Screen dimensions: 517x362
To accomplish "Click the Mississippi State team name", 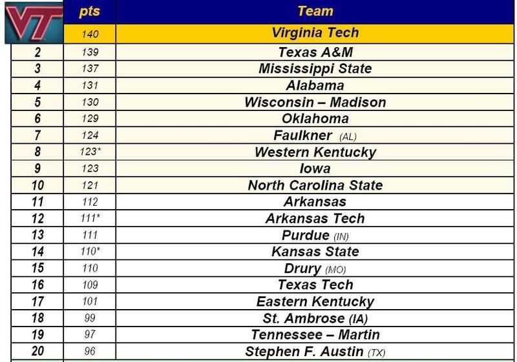I will coord(315,69).
